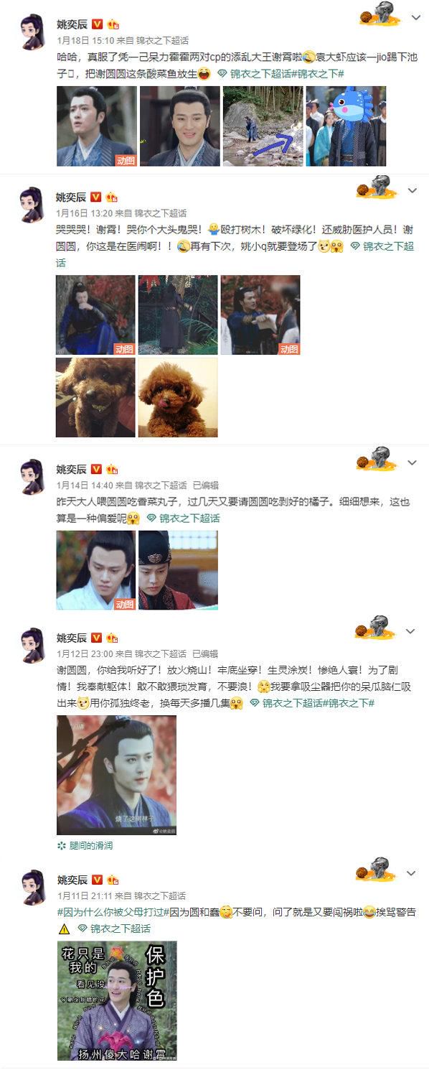Open the 保护色 meme image in last post
The image size is (429, 1070).
point(116,1000)
